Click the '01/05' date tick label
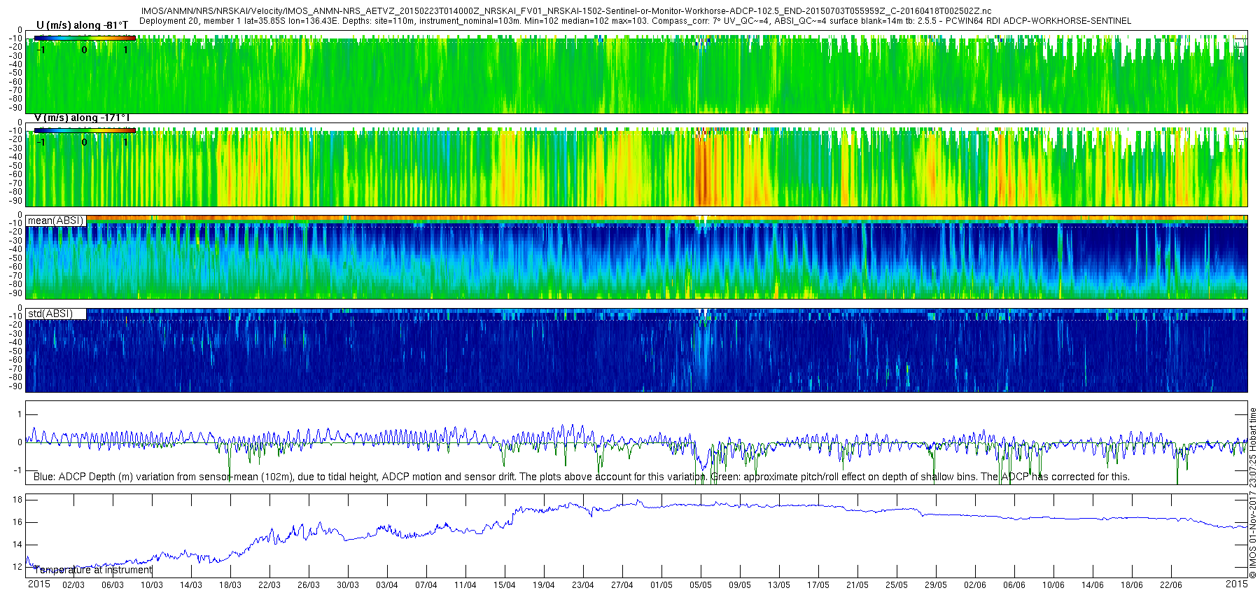The image size is (1260, 595). tap(661, 585)
